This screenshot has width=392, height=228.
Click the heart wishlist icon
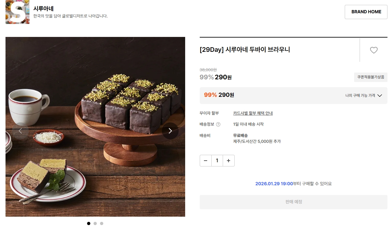pyautogui.click(x=374, y=50)
